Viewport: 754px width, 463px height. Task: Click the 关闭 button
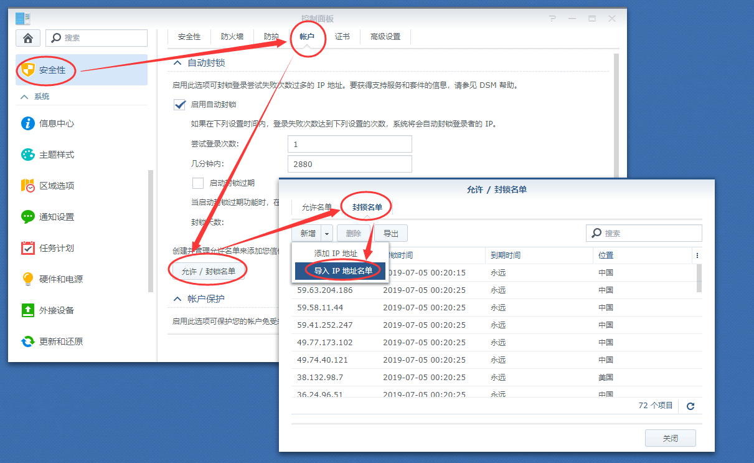click(x=670, y=438)
